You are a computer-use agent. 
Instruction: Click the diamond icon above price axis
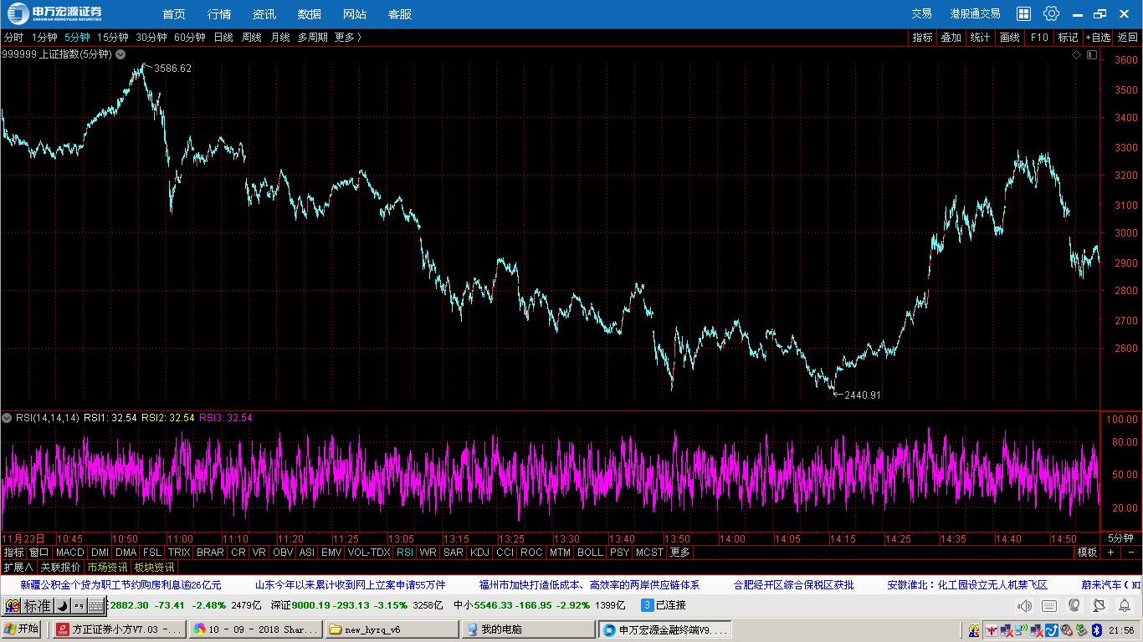[x=1077, y=54]
